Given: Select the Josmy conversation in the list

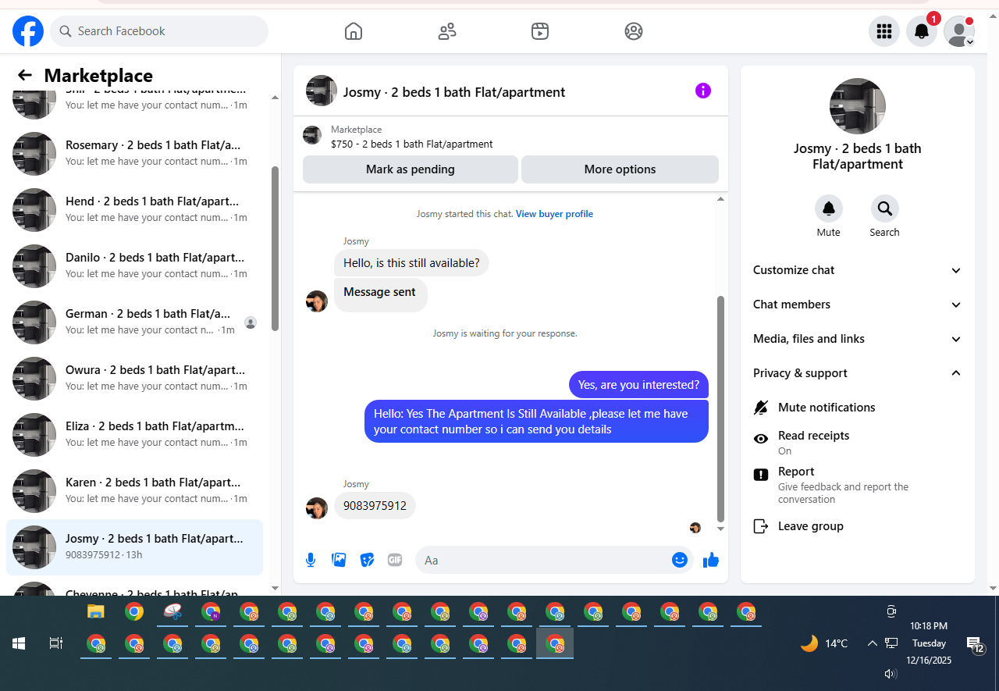Looking at the screenshot, I should [134, 547].
